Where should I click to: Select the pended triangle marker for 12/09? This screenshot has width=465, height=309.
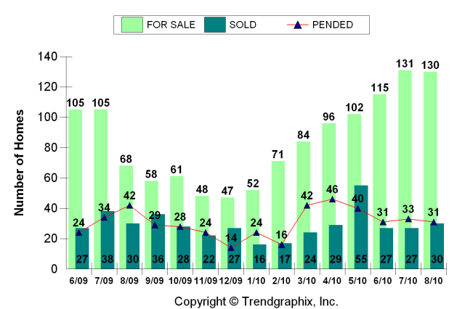pyautogui.click(x=231, y=247)
